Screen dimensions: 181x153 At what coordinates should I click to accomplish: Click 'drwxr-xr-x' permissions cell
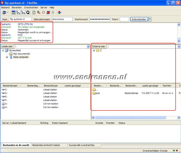(x=167, y=93)
